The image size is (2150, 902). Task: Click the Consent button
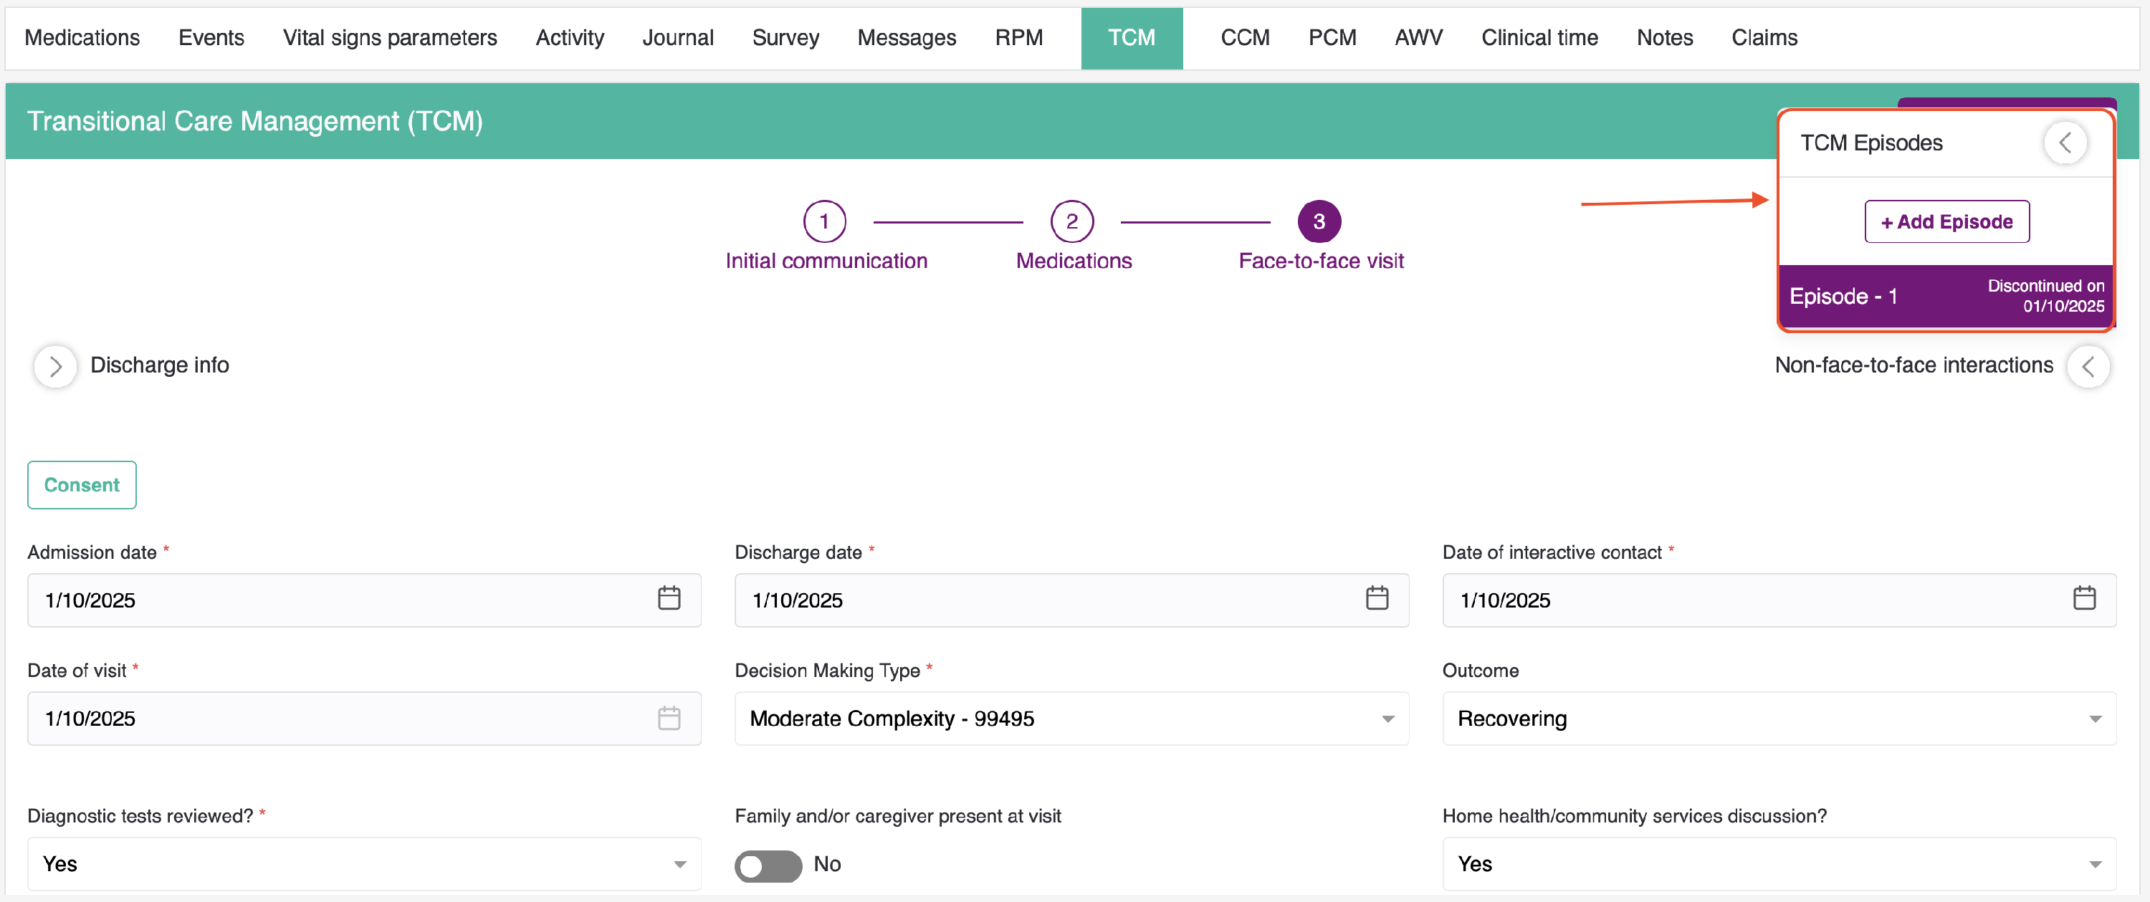82,485
